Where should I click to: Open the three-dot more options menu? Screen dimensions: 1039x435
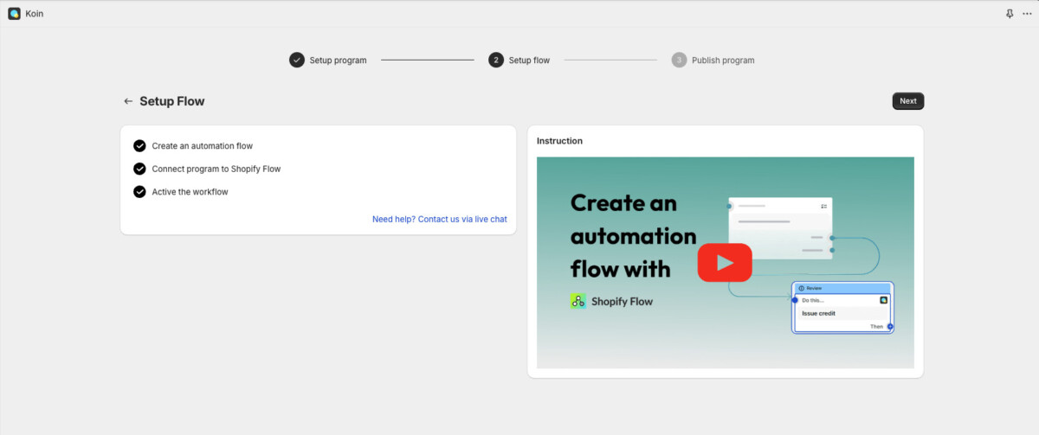[1027, 14]
